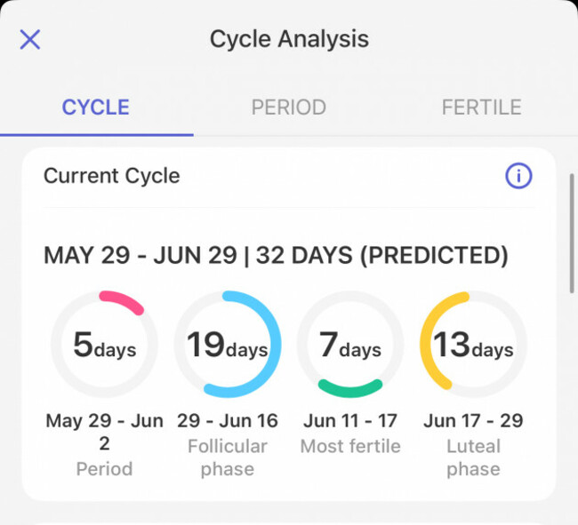Select the Luteal phase label
578x525 pixels.
pyautogui.click(x=472, y=457)
